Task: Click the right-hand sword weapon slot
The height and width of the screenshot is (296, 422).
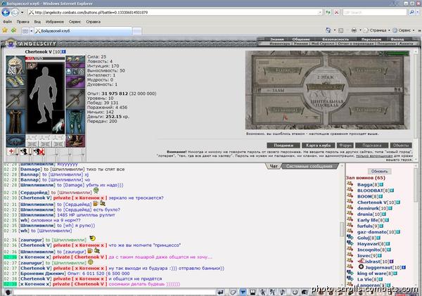Action: pos(75,98)
